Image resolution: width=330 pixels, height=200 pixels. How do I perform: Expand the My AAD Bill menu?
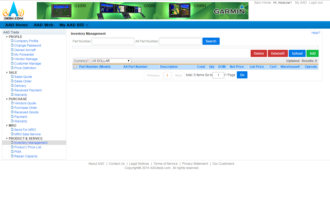[x=74, y=25]
